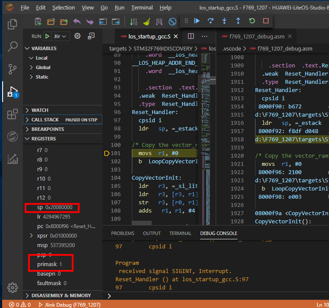Image resolution: width=329 pixels, height=308 pixels.
Task: Open the Terminal menu
Action: point(142,8)
